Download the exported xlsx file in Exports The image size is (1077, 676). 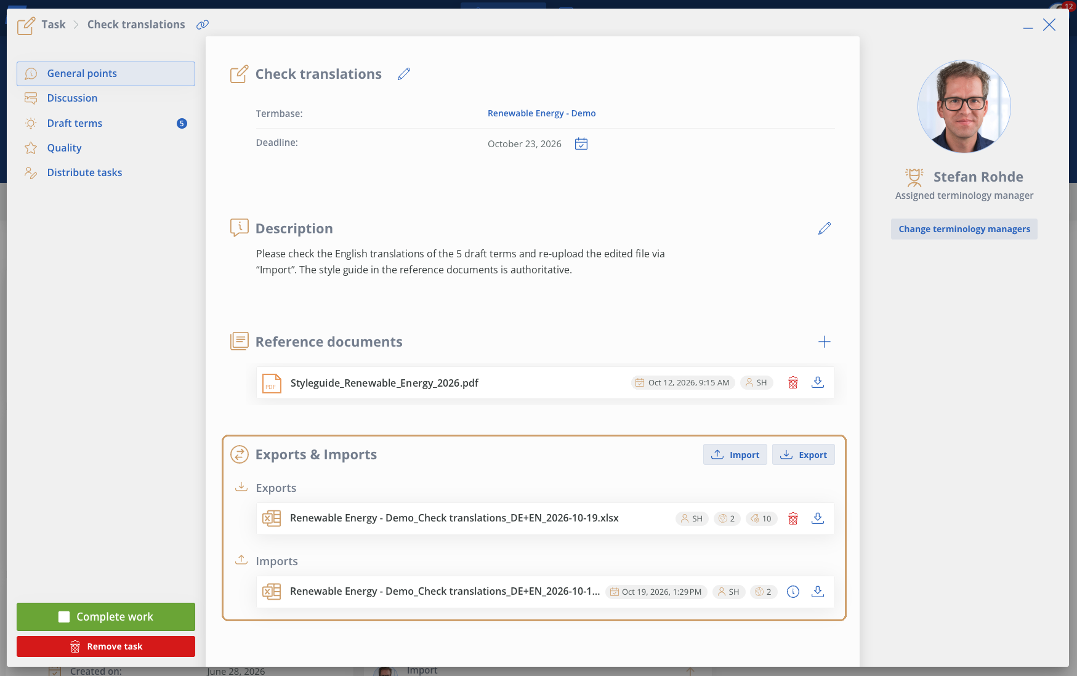click(x=818, y=518)
